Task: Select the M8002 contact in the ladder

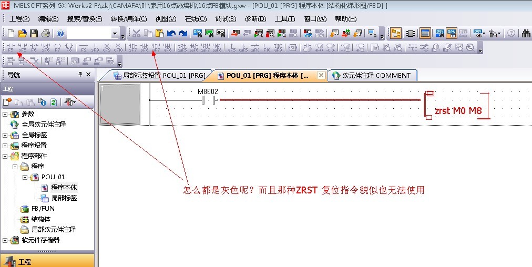Action: coord(208,100)
